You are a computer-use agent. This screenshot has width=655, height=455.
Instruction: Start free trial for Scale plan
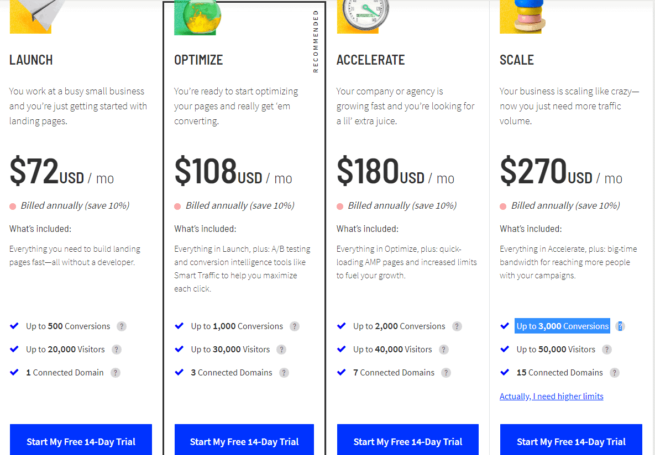tap(571, 440)
